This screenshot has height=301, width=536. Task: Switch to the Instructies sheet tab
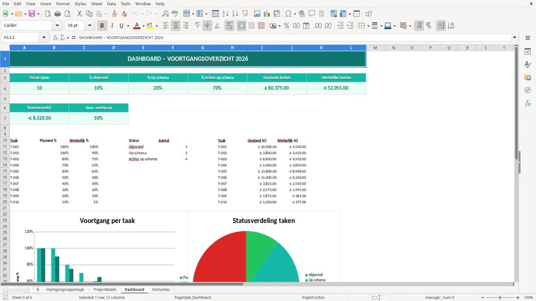click(161, 289)
